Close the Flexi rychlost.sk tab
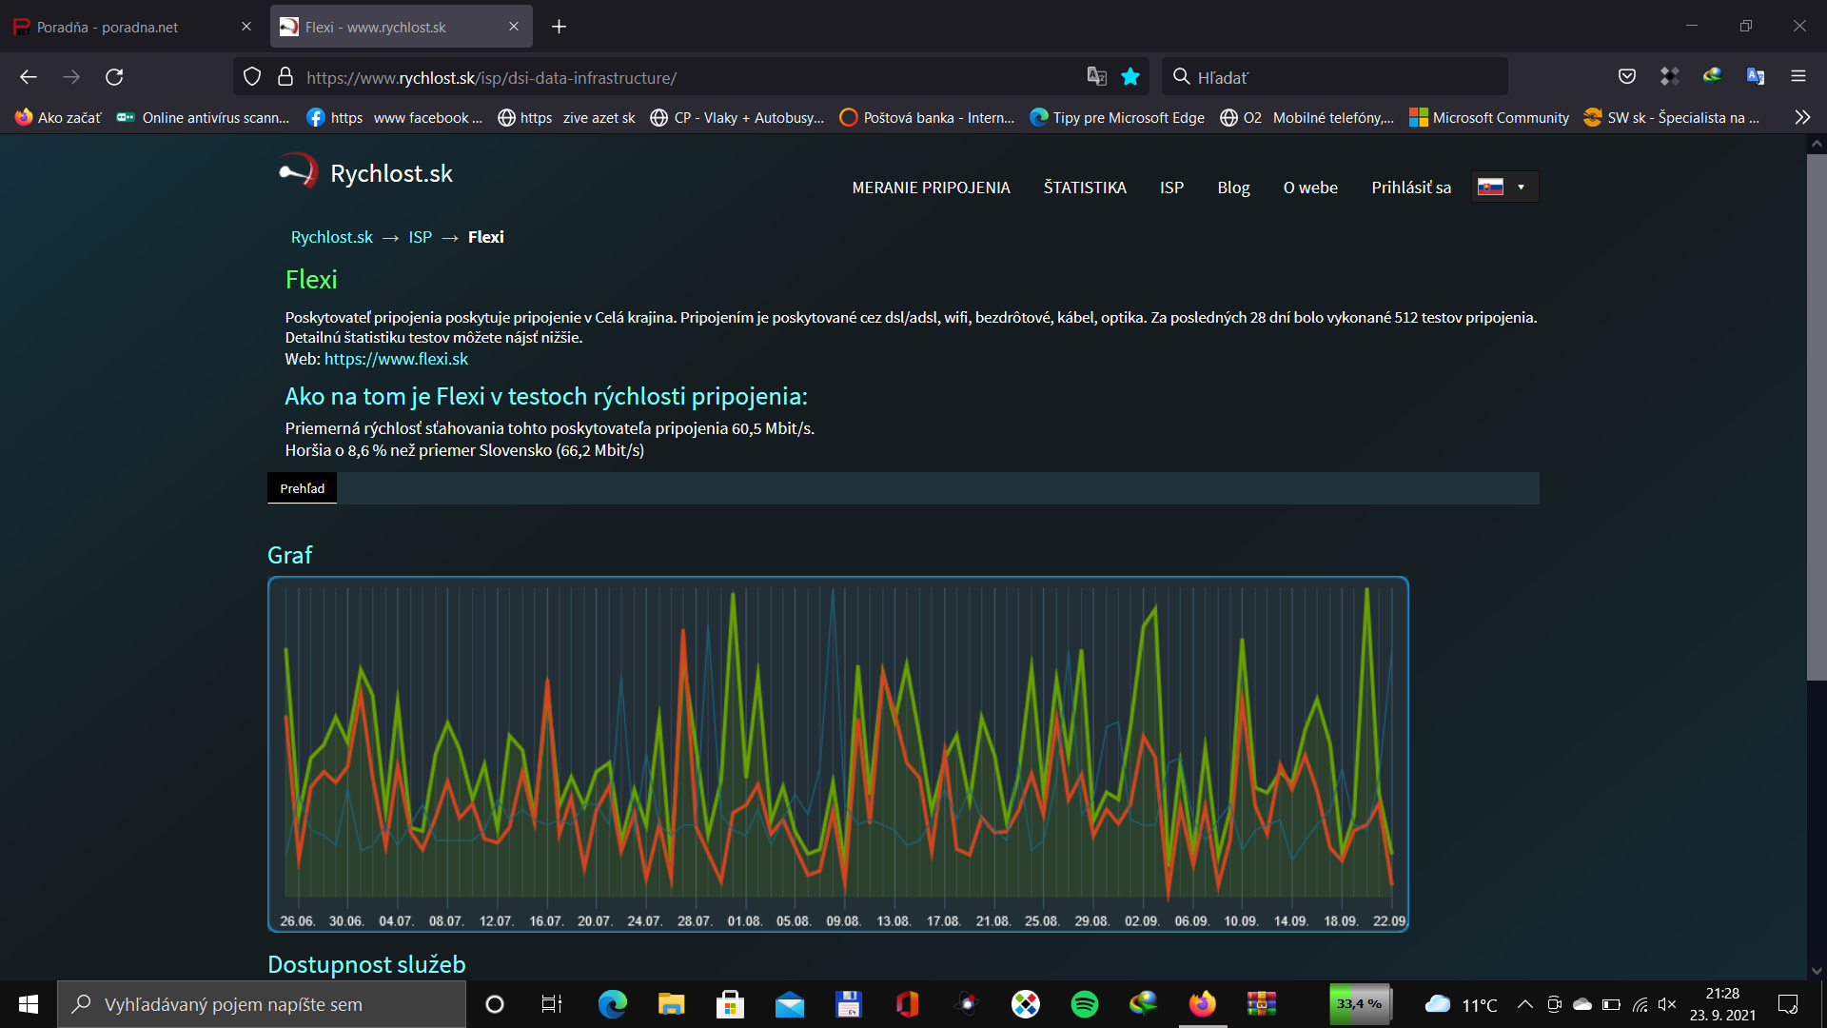 (514, 27)
